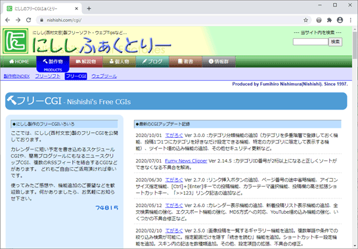Open the Chrome three-dot menu
This screenshot has height=249, width=358.
[351, 20]
